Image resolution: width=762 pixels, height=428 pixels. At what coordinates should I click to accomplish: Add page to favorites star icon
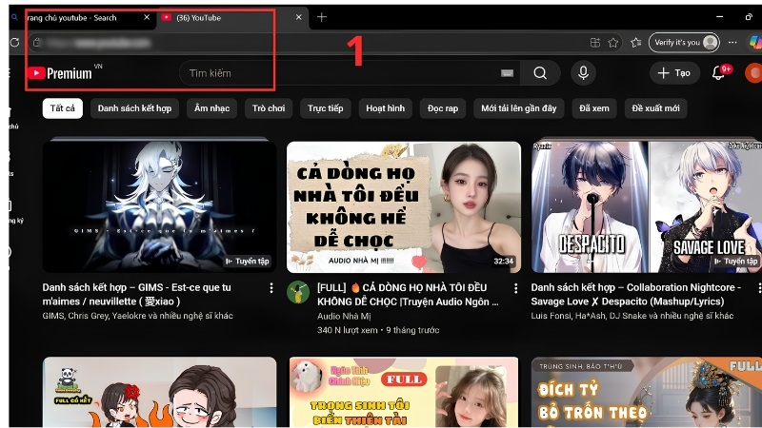[613, 43]
